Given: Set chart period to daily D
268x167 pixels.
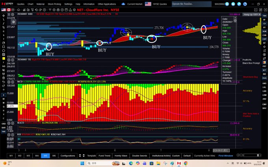Looking at the screenshot, I should [x=4, y=95].
